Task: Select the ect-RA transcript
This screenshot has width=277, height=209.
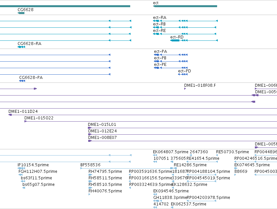Action: 185,21
